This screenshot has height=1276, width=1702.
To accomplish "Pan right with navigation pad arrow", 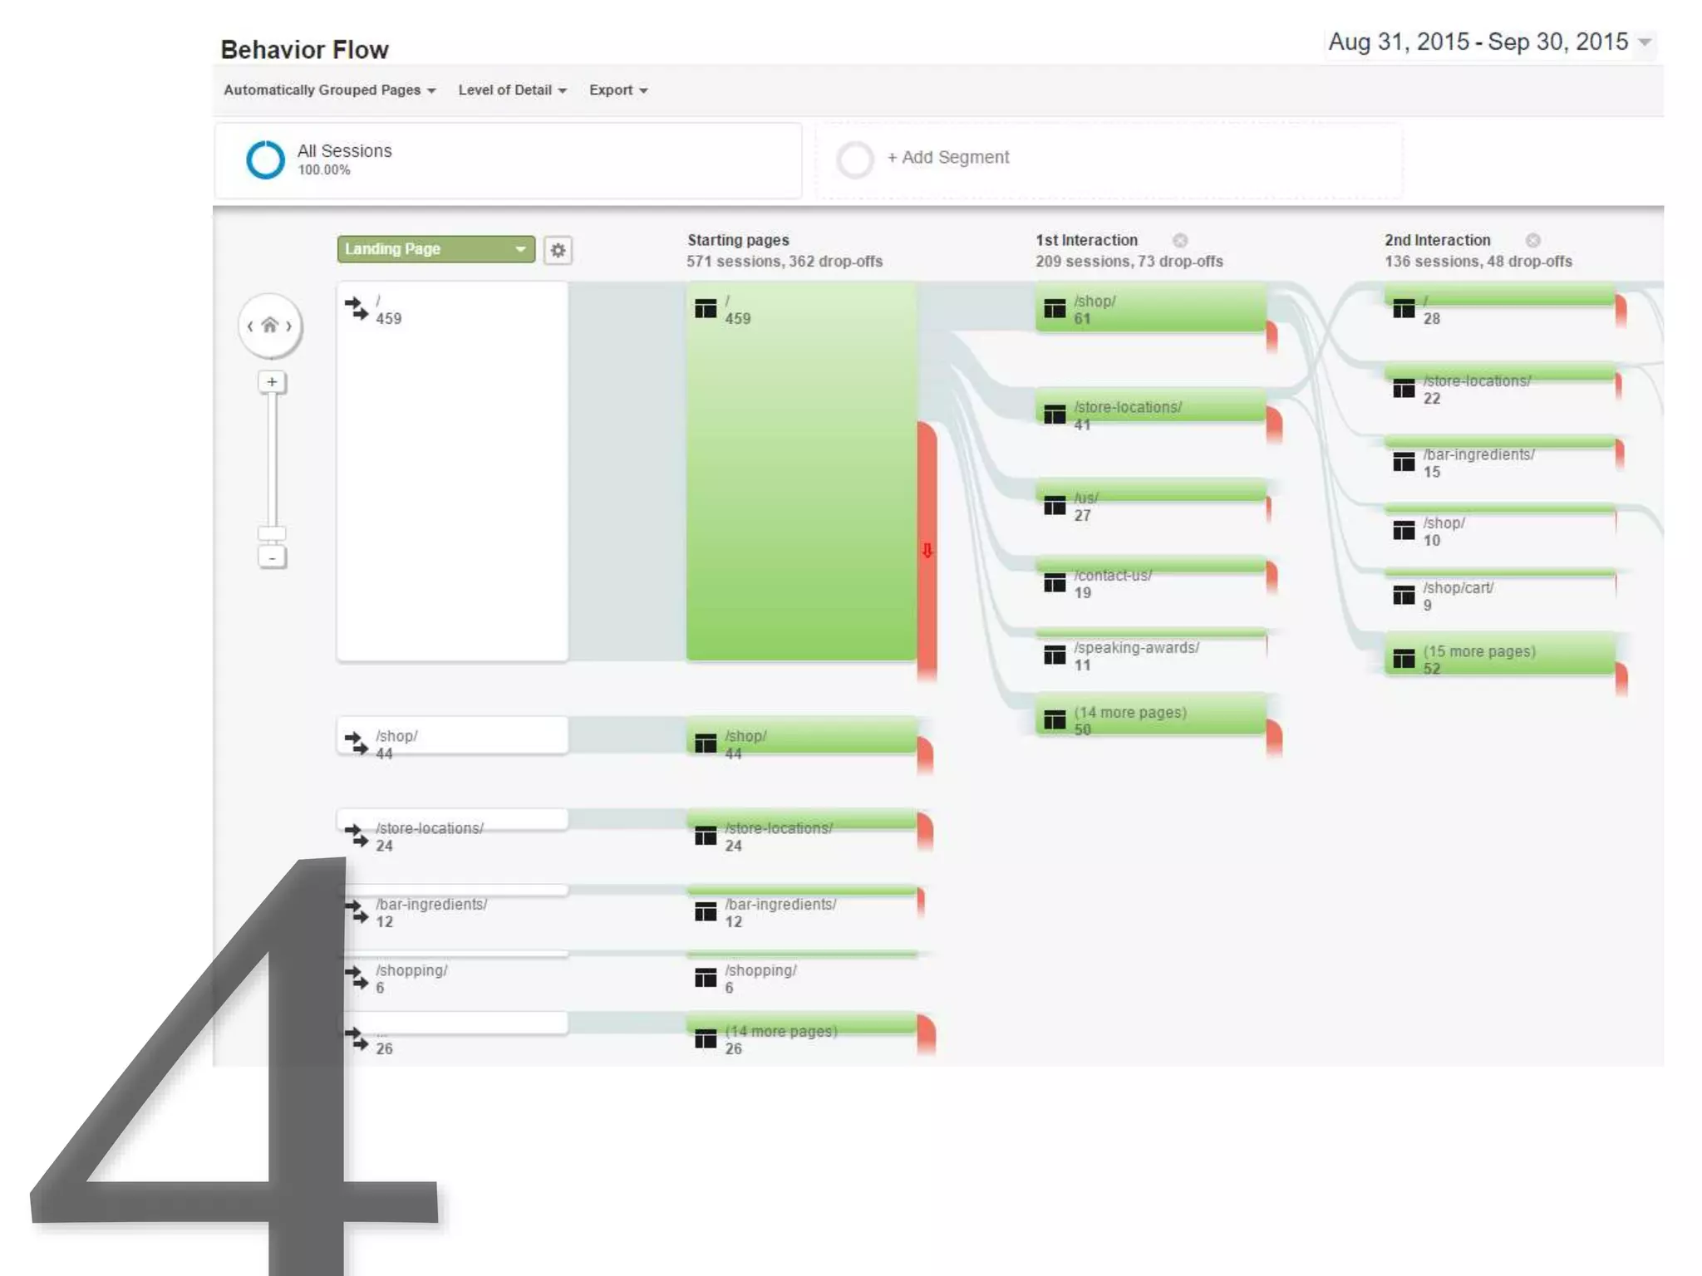I will coord(289,326).
